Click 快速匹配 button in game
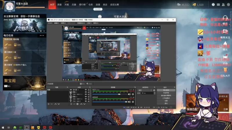Image resolution: width=232 pixels, height=130 pixels. [192, 103]
